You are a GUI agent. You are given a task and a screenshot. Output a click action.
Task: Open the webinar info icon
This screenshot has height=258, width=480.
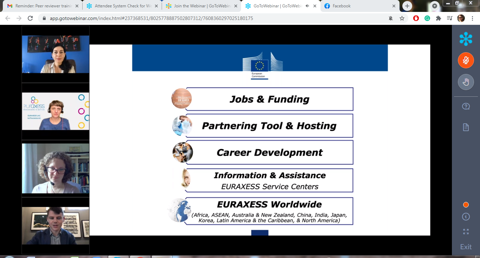pyautogui.click(x=466, y=217)
